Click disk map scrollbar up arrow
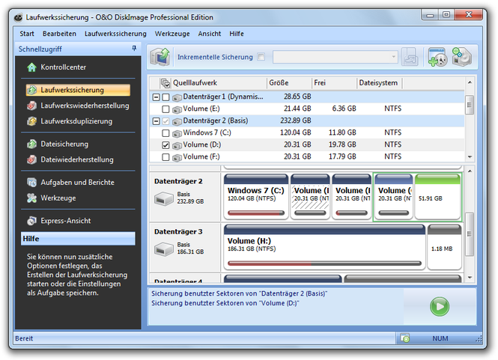 click(470, 171)
